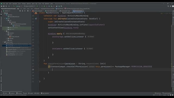Viewport: 174px width, 98px height.
Task: Toggle the Resource Manager side panel
Action: tap(1, 22)
